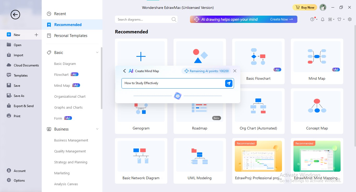This screenshot has height=192, width=356.
Task: Click Remaining AI points badge
Action: tap(206, 71)
